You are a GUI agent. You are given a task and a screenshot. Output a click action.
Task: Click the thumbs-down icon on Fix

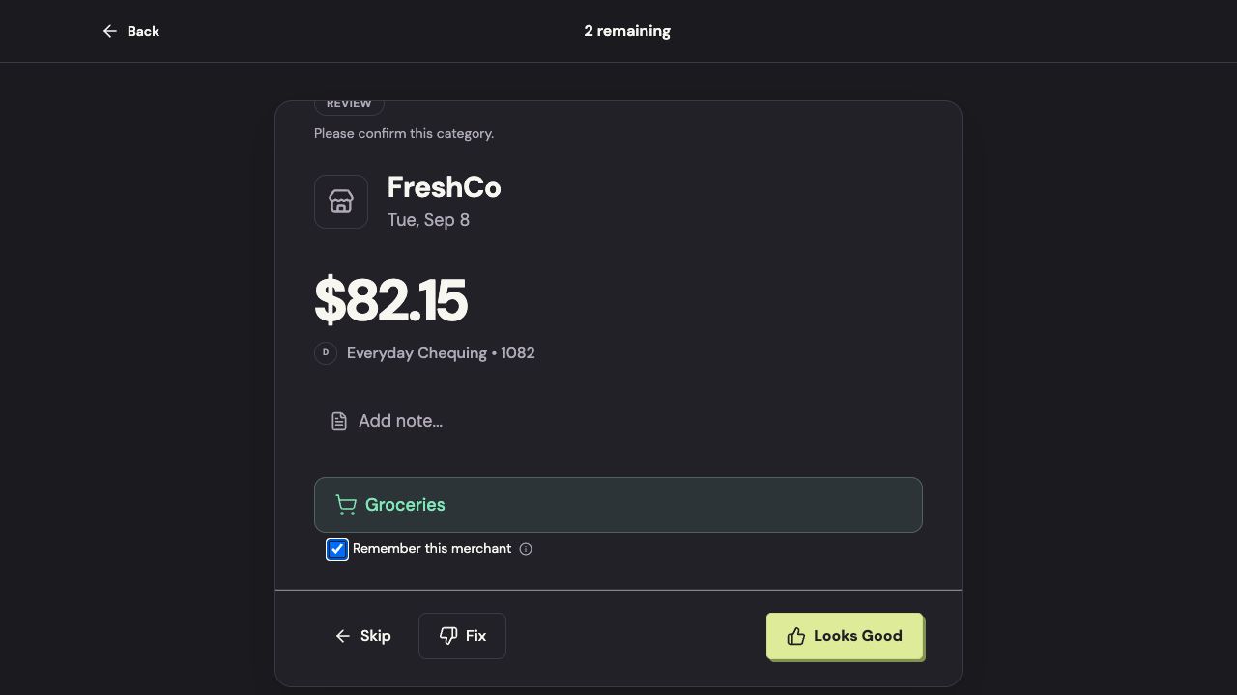click(448, 636)
